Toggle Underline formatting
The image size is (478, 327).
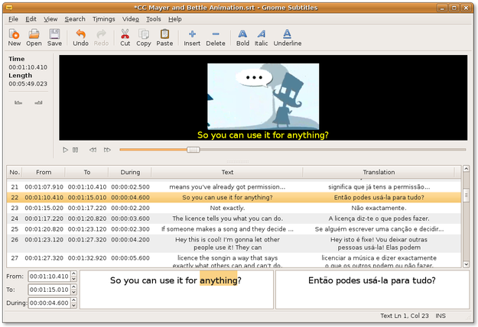pyautogui.click(x=288, y=37)
